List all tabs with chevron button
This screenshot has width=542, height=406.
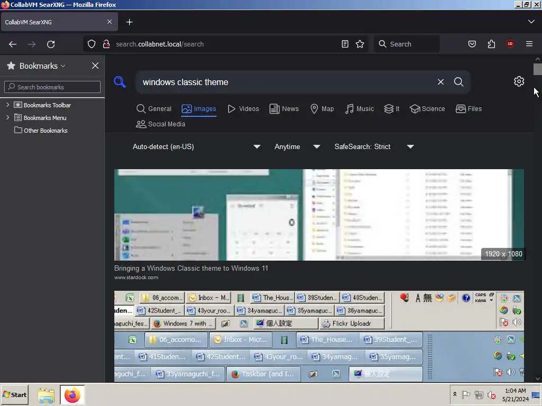531,22
